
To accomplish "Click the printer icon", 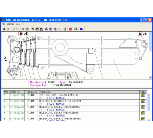I will (x=76, y=29).
